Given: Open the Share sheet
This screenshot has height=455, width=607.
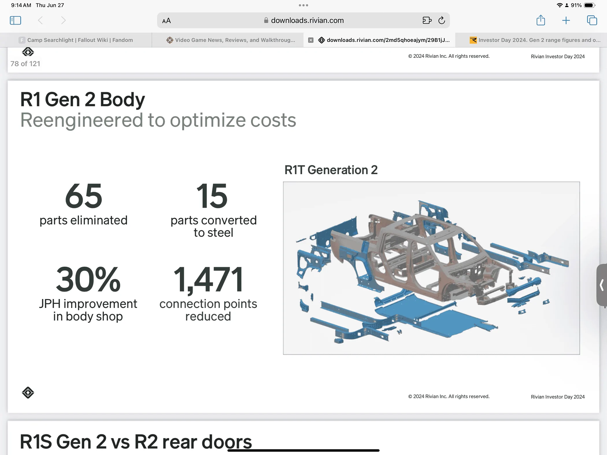Looking at the screenshot, I should coord(541,20).
